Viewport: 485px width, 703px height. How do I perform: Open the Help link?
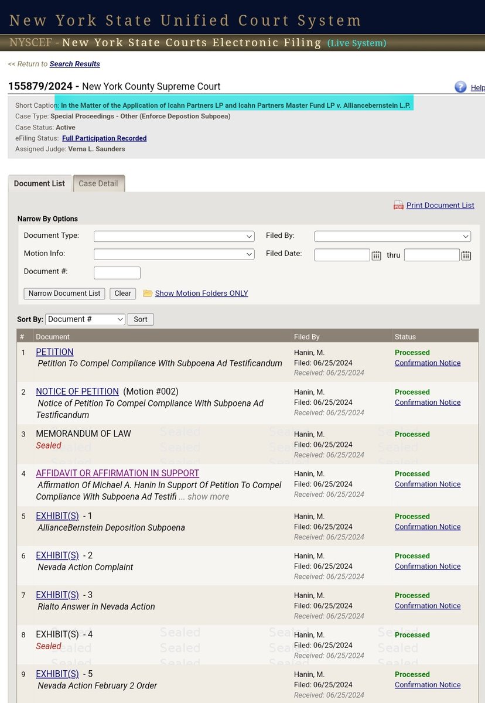(x=477, y=87)
